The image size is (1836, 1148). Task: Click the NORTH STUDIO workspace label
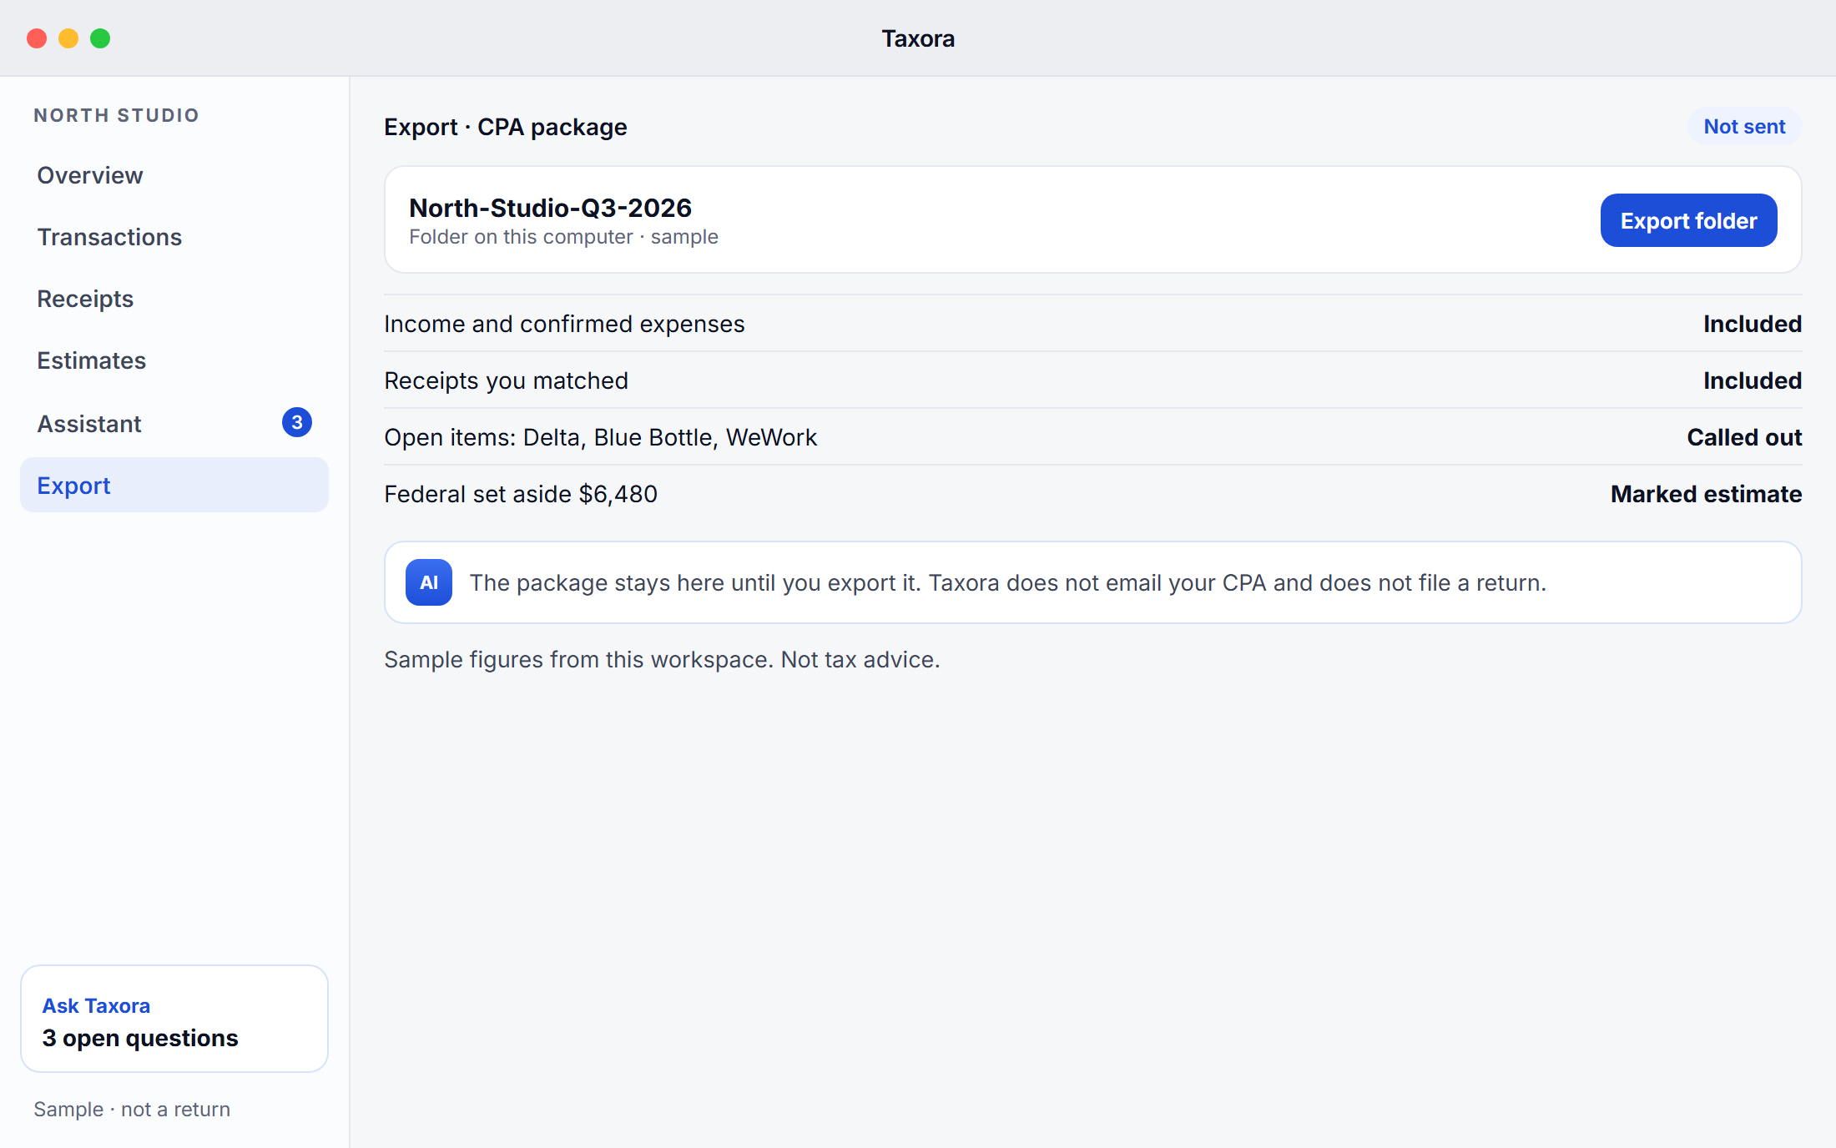[117, 115]
